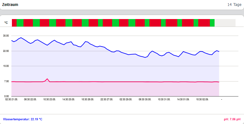The image size is (244, 124).
Task: Click the "0.00" y-axis label
Action: (x=7, y=97)
